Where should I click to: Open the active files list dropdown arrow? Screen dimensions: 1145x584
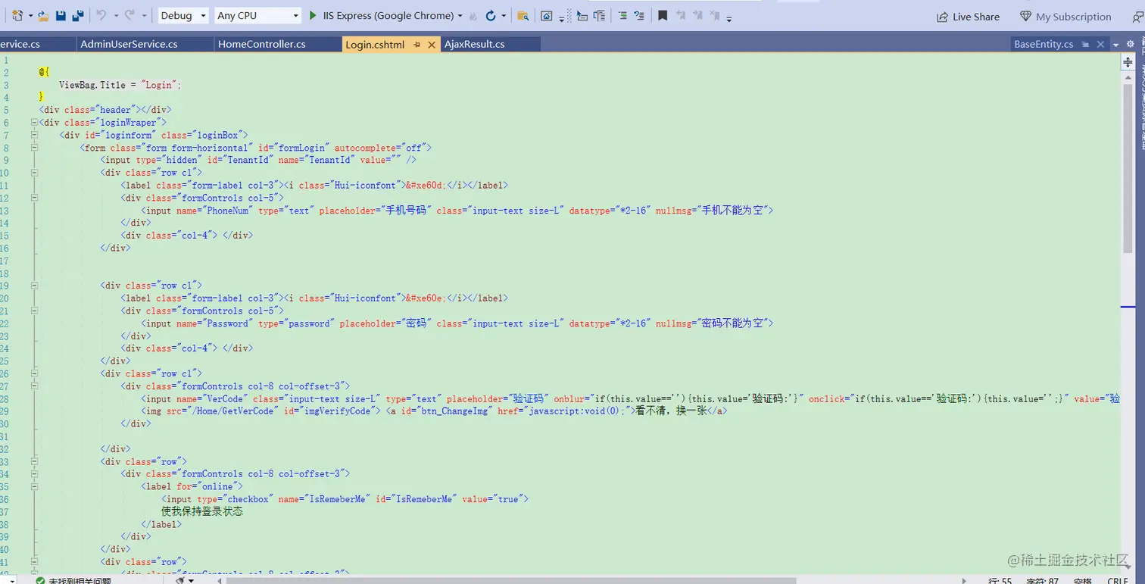coord(1115,45)
